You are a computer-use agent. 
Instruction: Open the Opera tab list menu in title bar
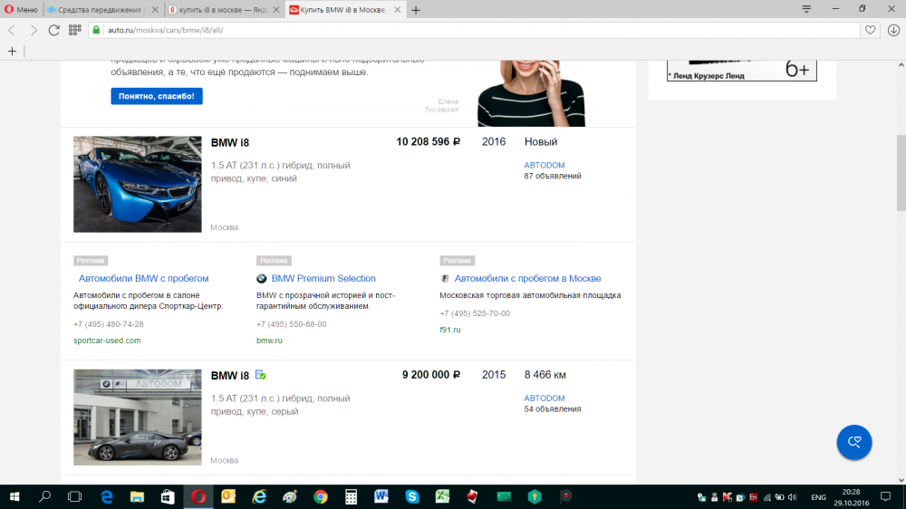coord(806,9)
